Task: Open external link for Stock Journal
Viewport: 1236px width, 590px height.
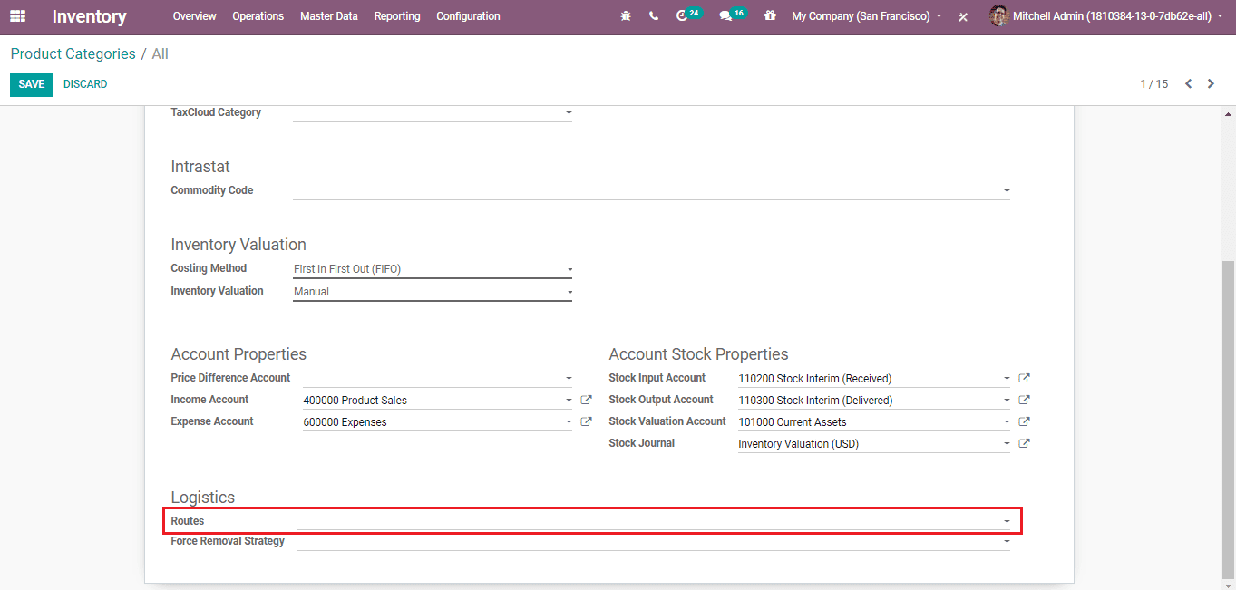Action: (1024, 443)
